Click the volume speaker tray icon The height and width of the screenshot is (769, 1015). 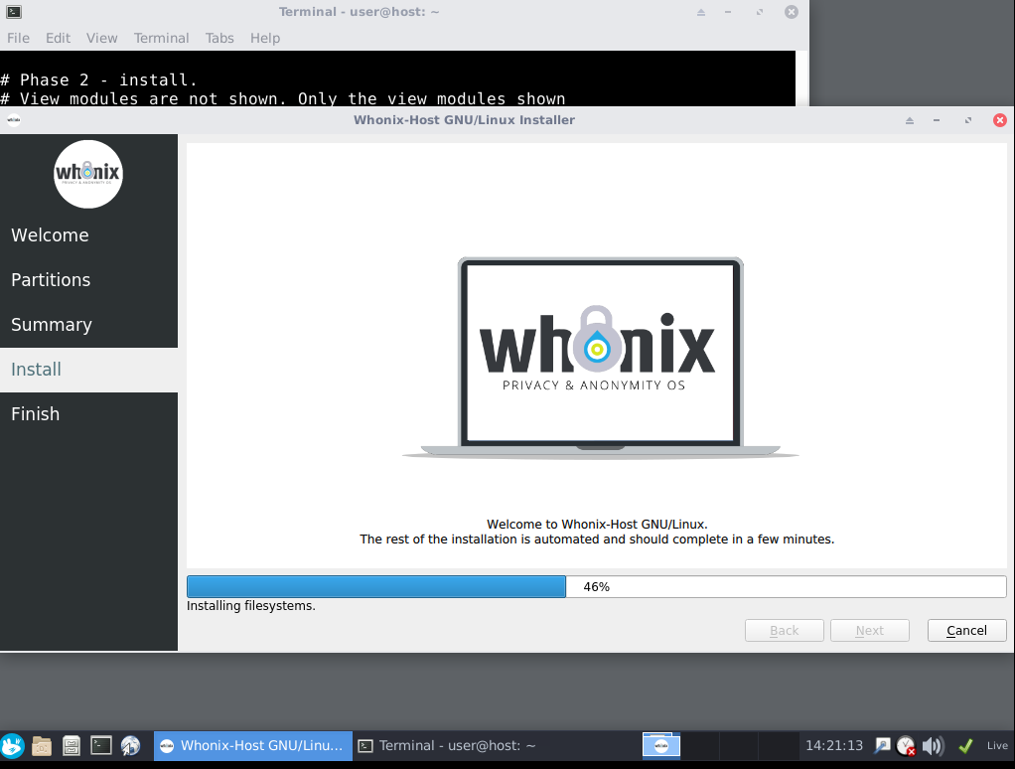click(933, 745)
